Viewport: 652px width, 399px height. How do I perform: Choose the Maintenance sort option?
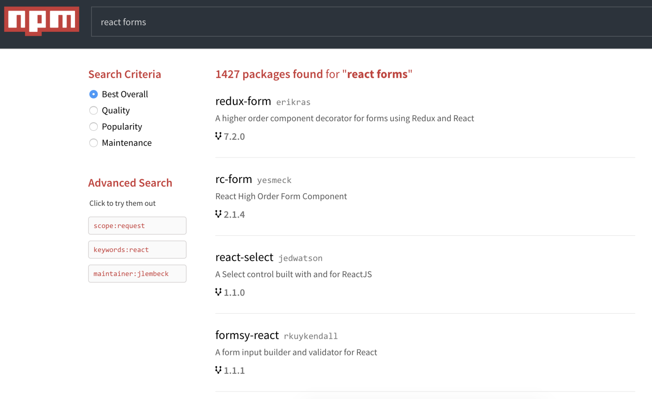93,143
